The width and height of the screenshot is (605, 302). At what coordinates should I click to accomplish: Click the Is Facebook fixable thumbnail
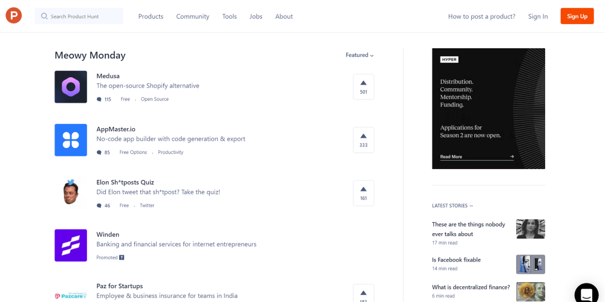(531, 265)
